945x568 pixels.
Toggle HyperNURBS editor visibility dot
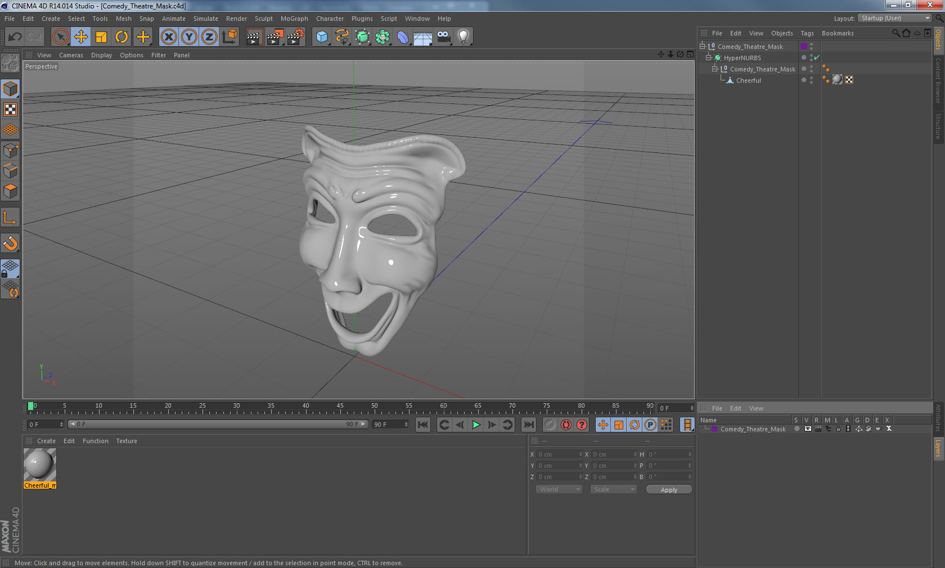811,56
